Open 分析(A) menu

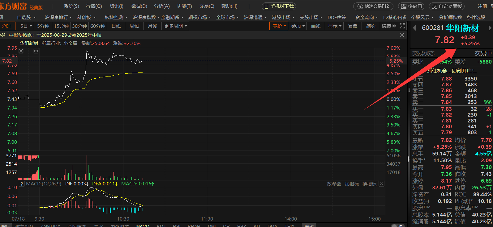pyautogui.click(x=162, y=6)
